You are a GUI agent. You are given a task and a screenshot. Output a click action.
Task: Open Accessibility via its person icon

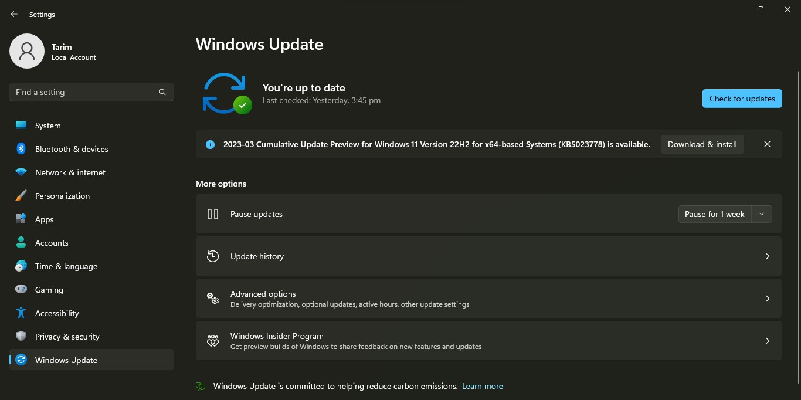tap(21, 313)
